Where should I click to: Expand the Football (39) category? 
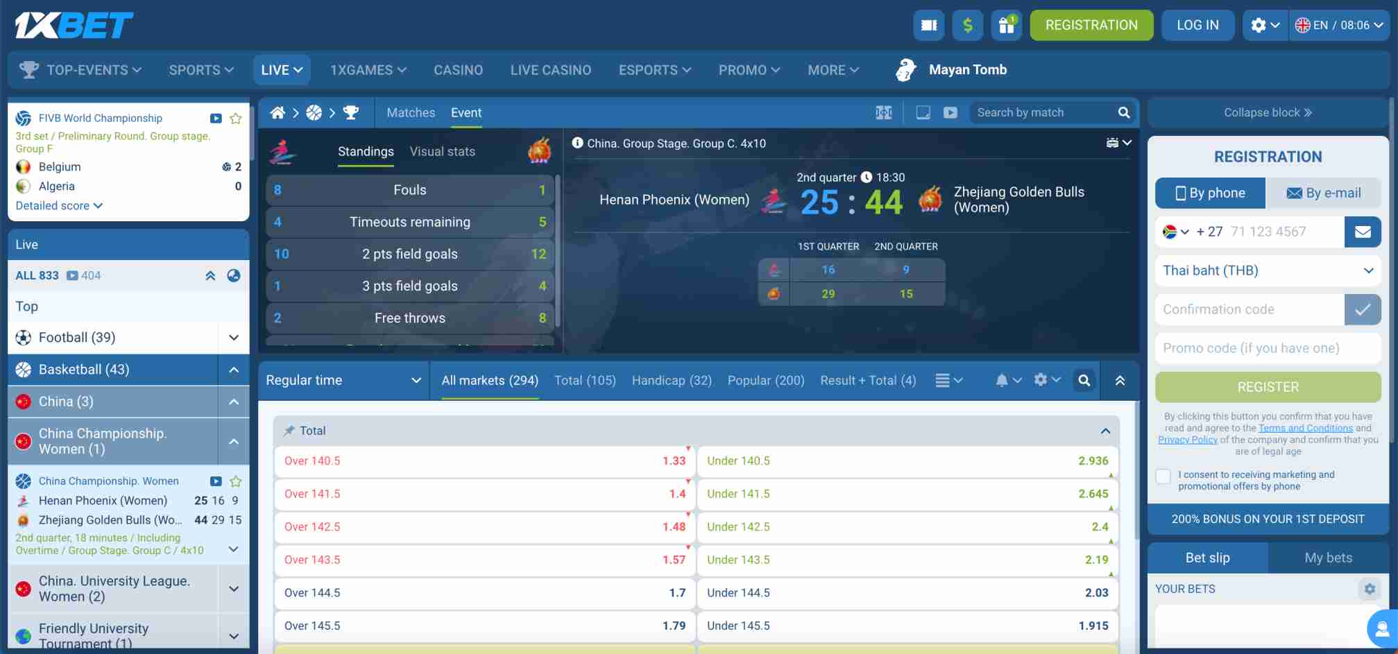pos(233,337)
